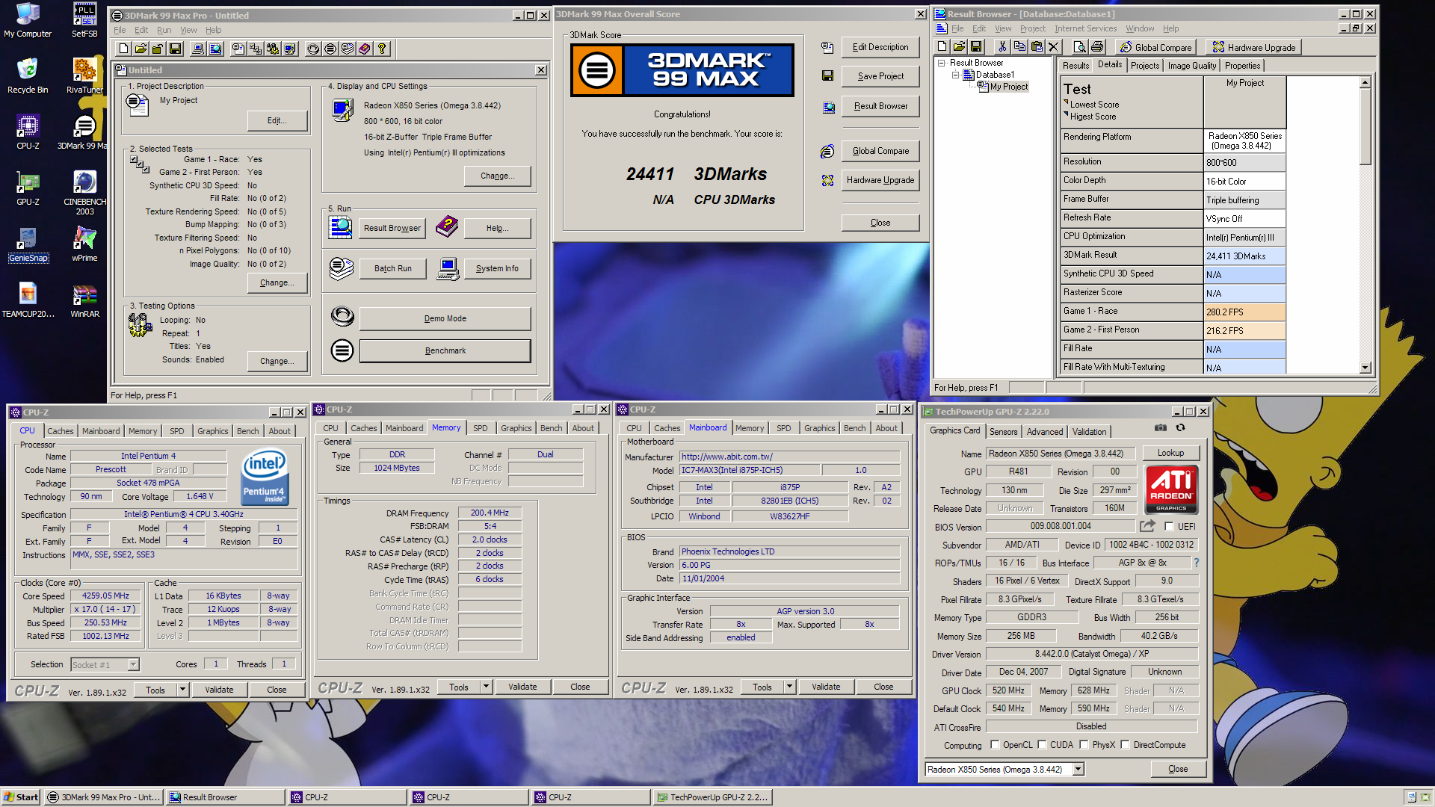Click the Validate button in CPU-Z Memory window
The image size is (1435, 807).
[522, 687]
